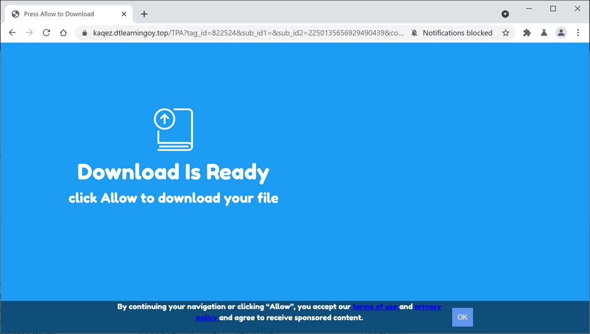This screenshot has height=334, width=590.
Task: Open the Chrome three-dot menu
Action: [x=578, y=33]
